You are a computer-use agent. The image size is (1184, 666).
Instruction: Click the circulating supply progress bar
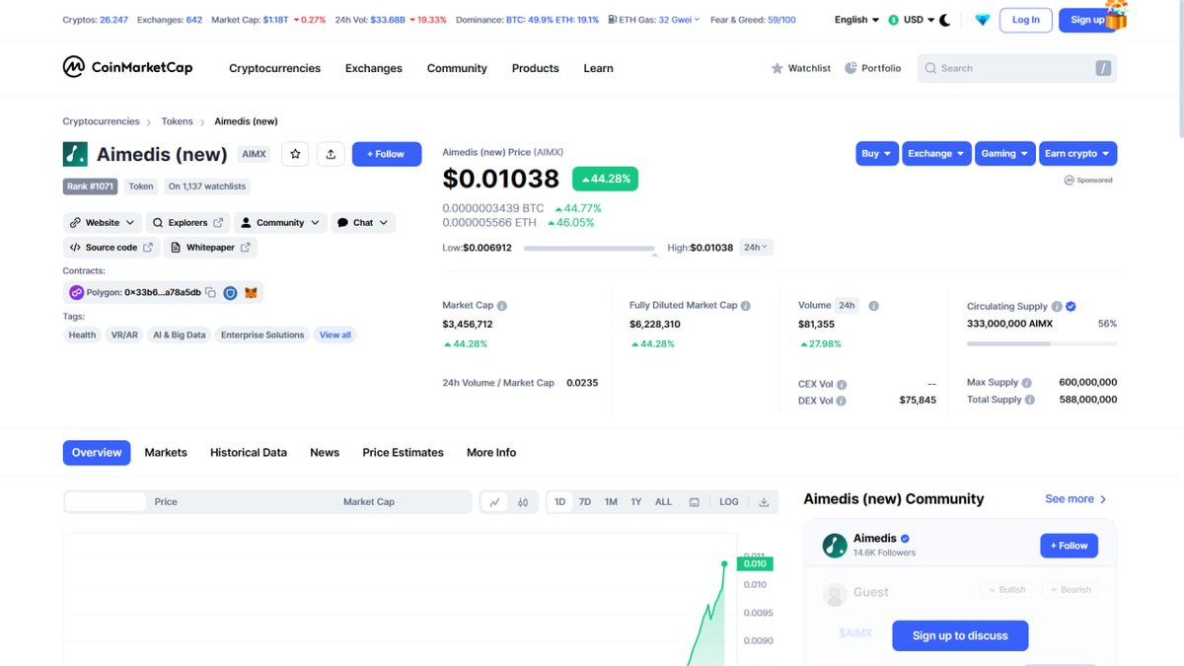(1042, 343)
